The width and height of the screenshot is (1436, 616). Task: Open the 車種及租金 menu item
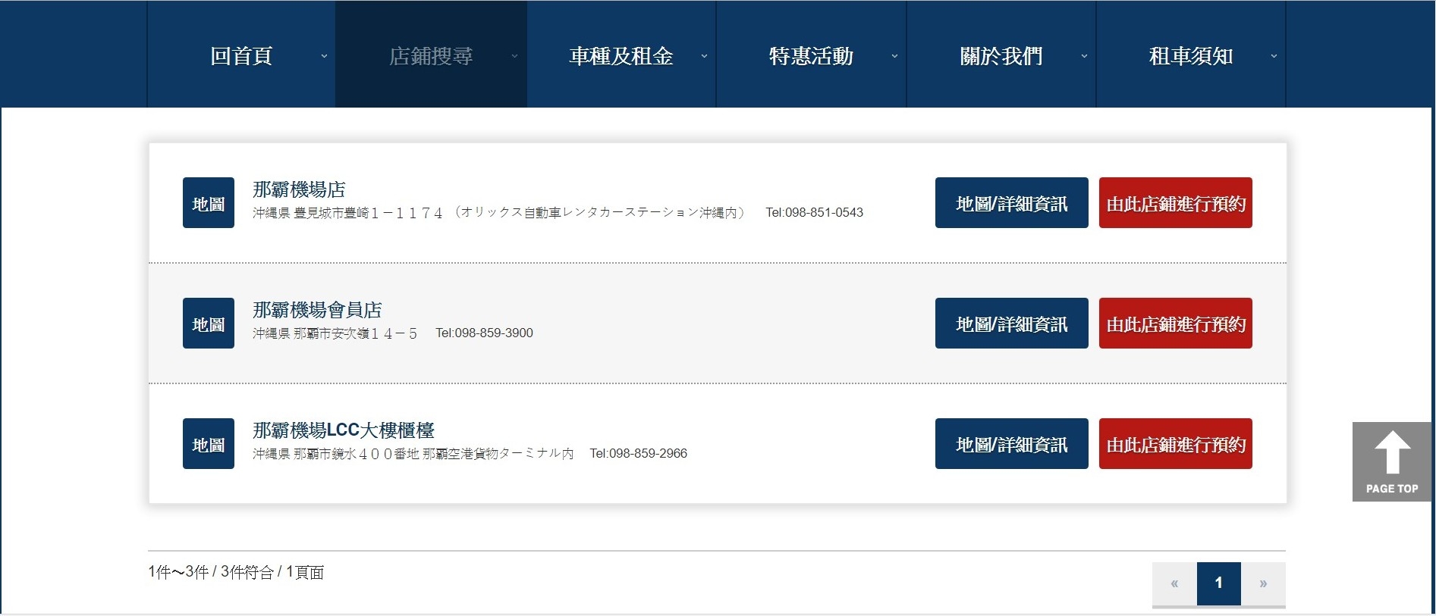[621, 55]
